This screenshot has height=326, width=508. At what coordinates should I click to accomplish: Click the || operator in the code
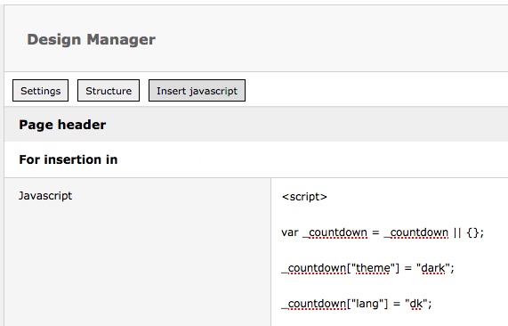(457, 232)
